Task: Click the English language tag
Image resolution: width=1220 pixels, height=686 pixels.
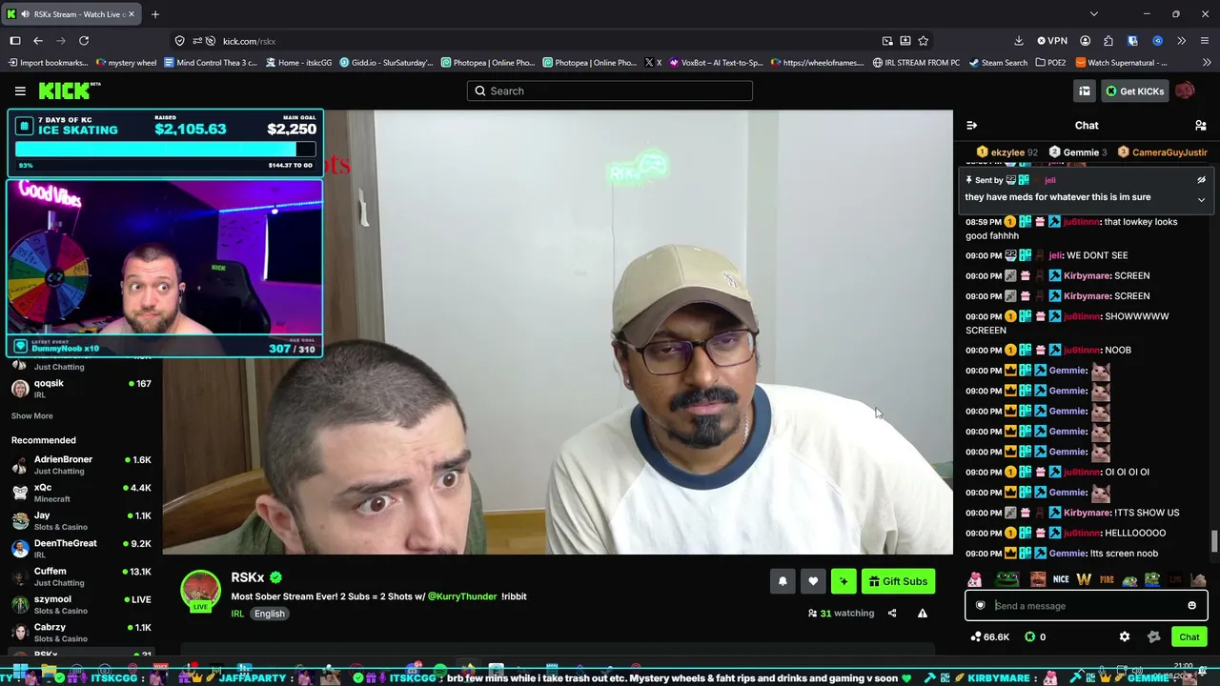Action: point(269,614)
